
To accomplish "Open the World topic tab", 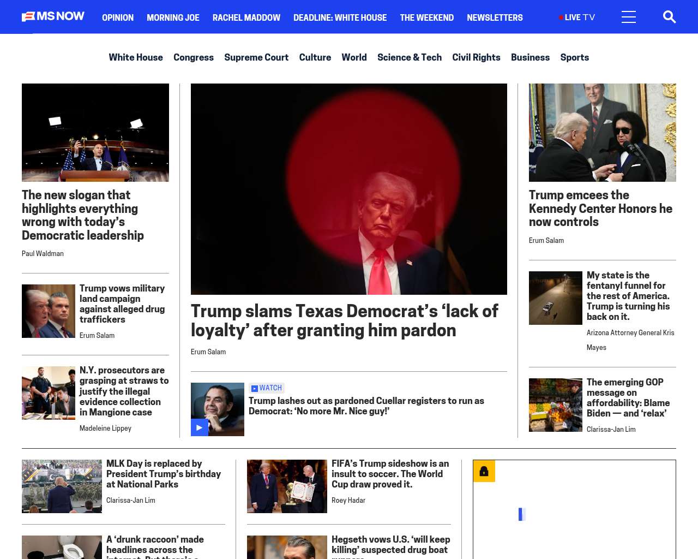I will (x=354, y=57).
